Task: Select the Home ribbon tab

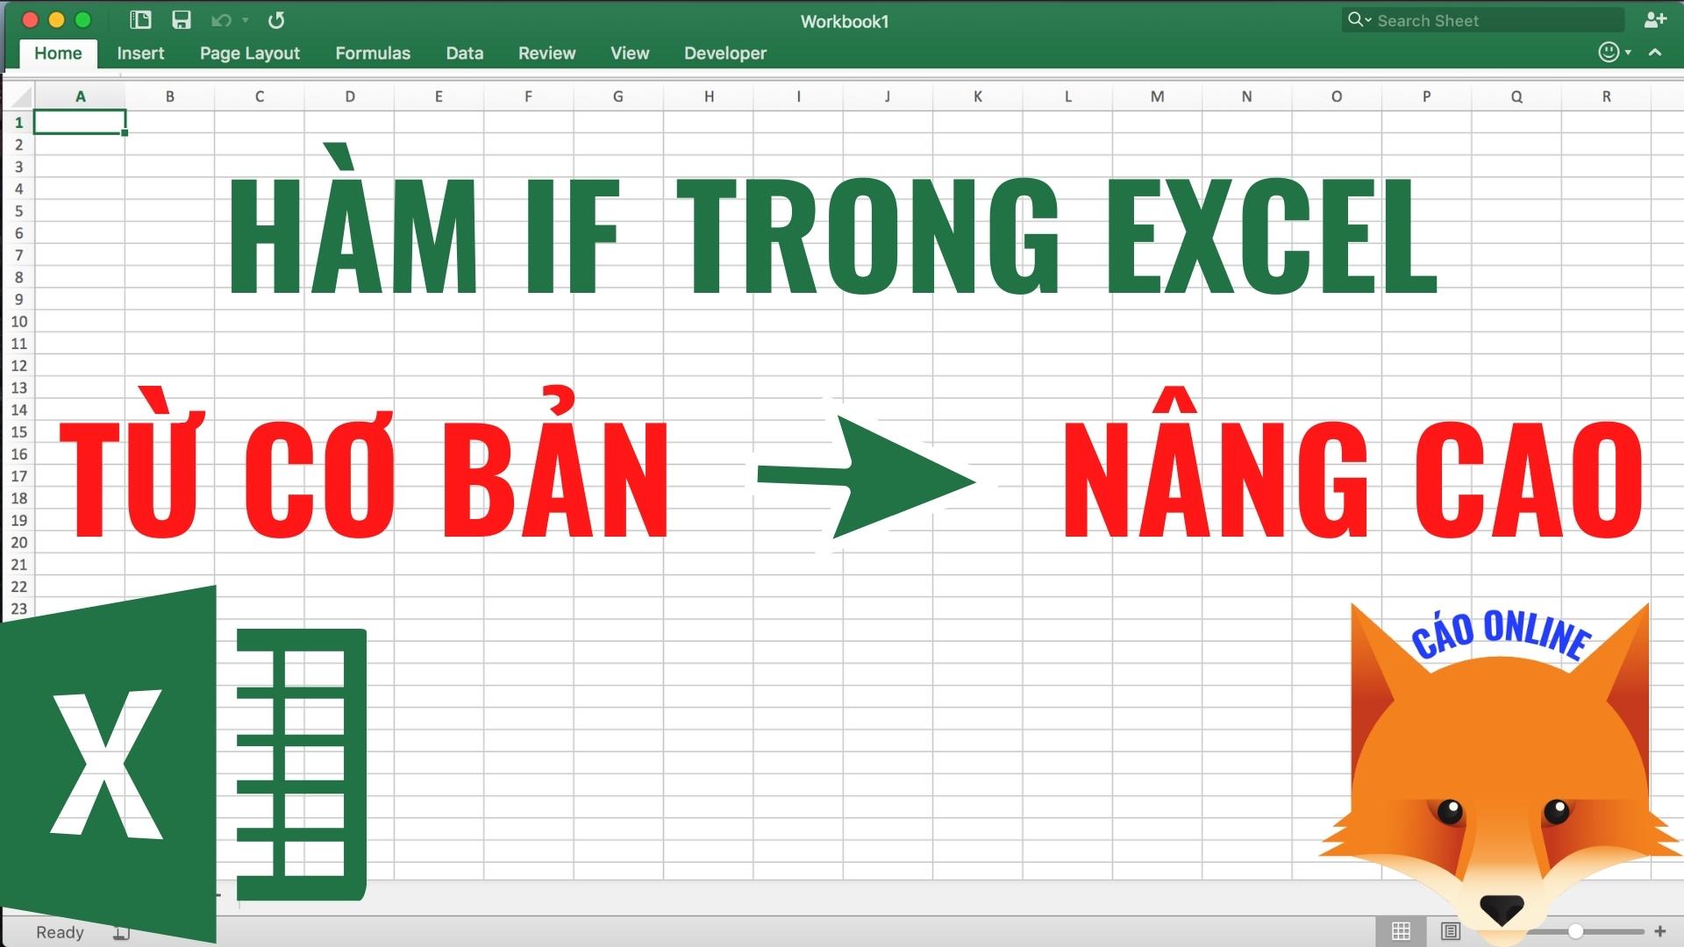Action: pyautogui.click(x=57, y=53)
